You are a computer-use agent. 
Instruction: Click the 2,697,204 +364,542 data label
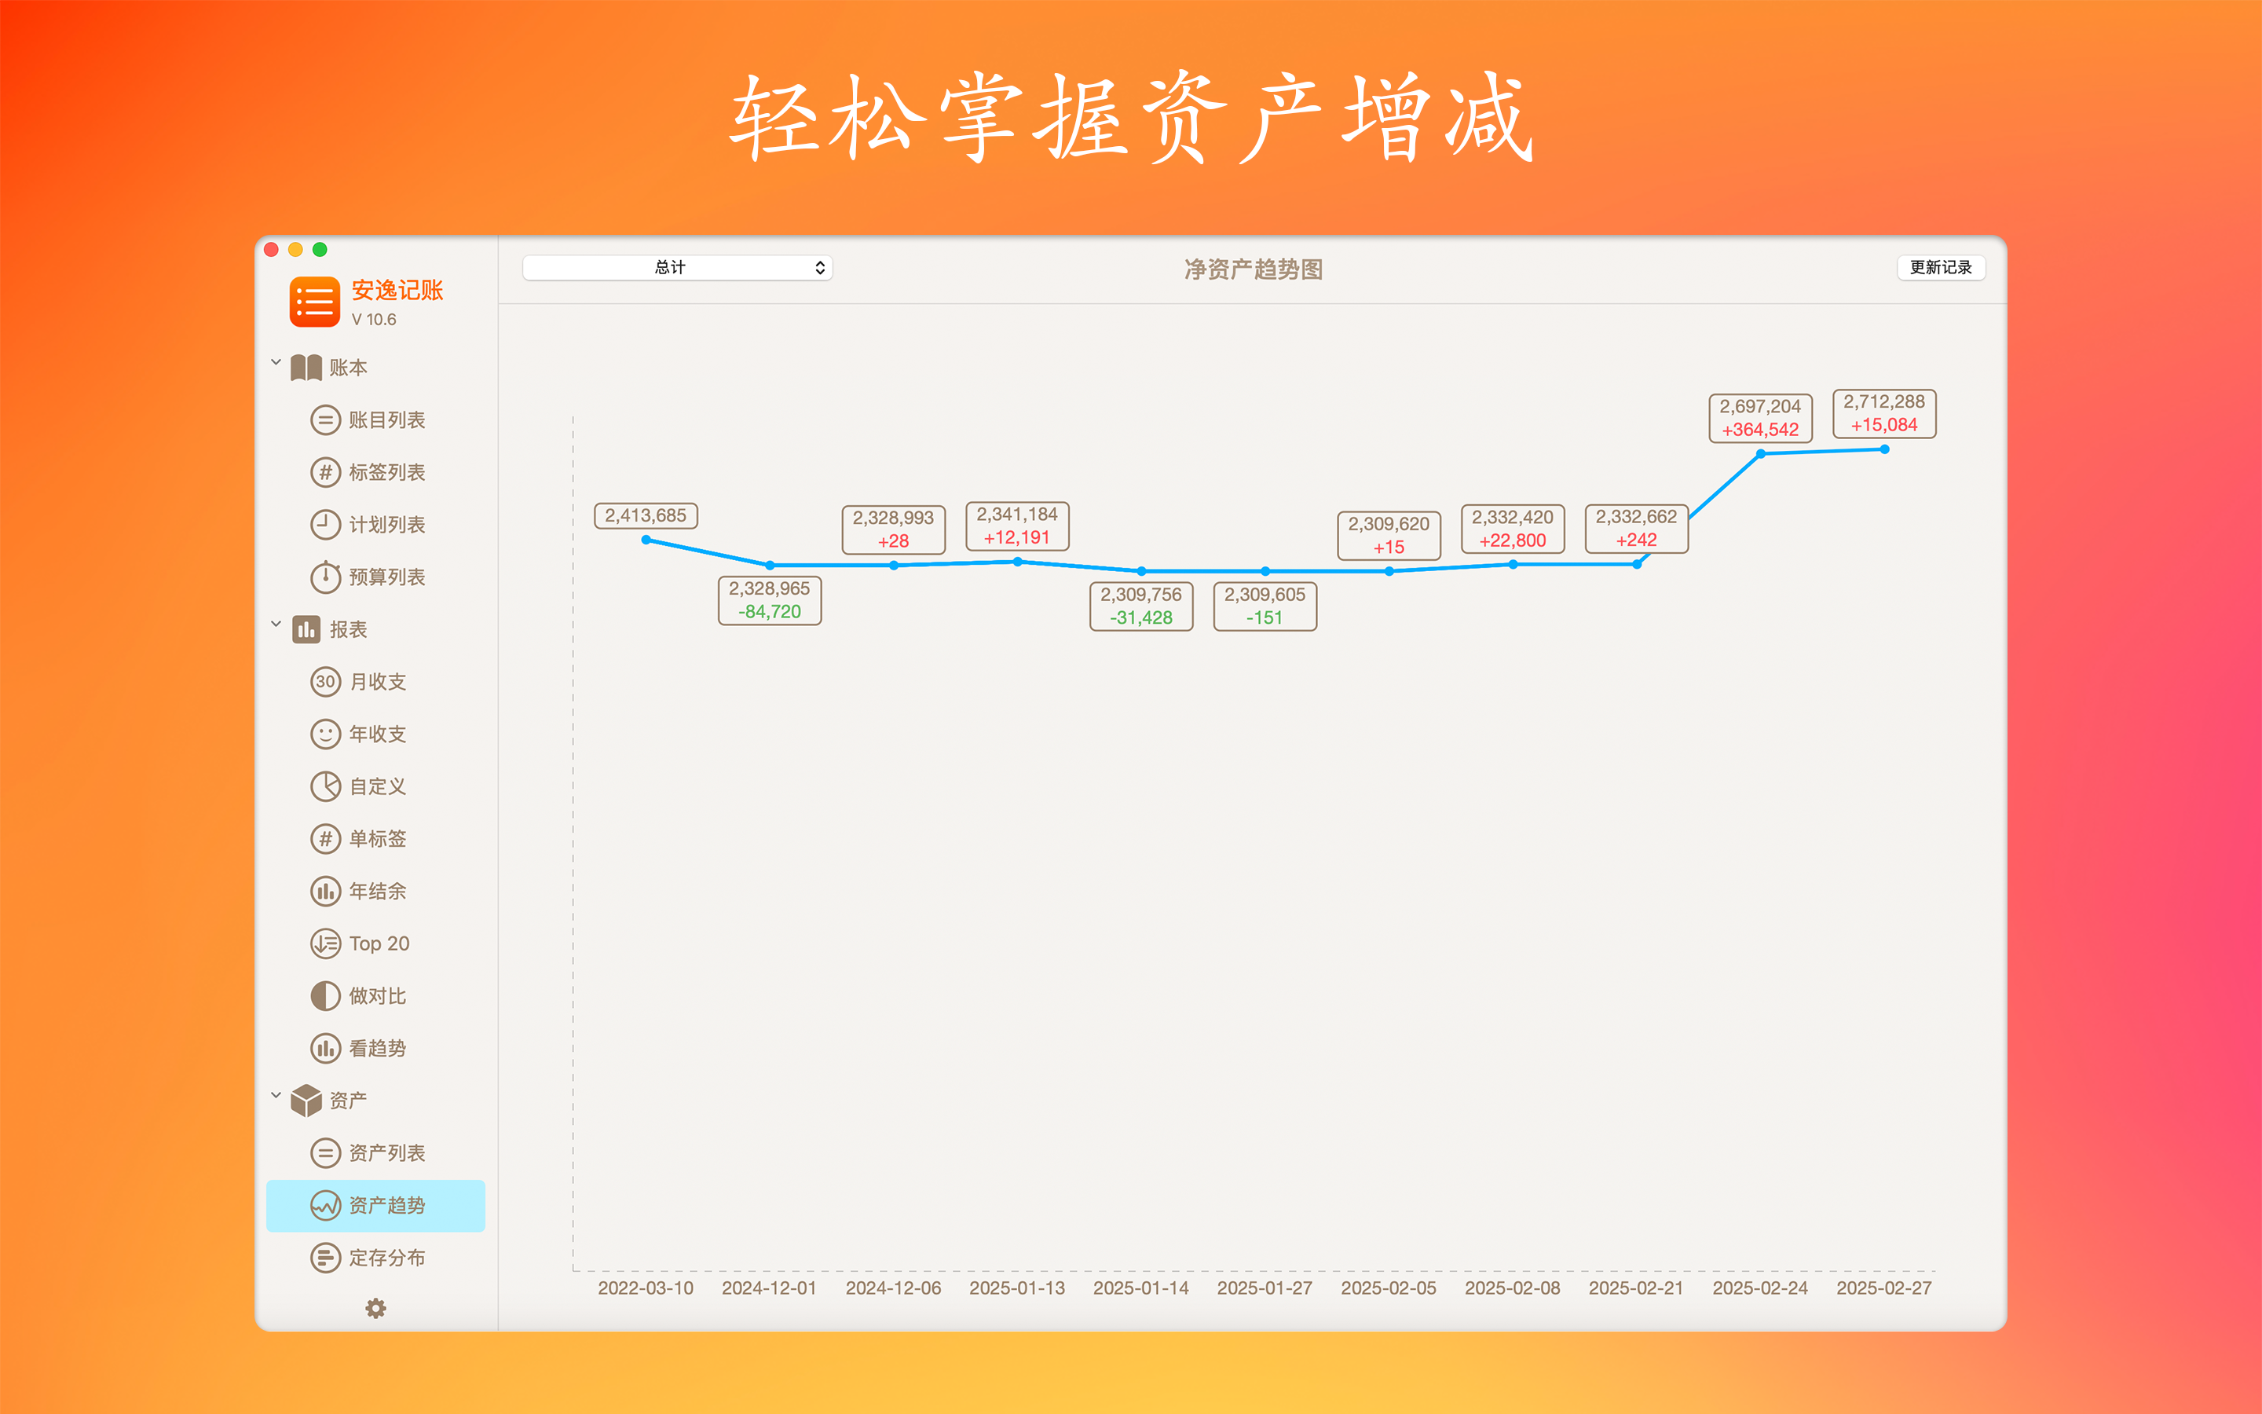tap(1760, 418)
